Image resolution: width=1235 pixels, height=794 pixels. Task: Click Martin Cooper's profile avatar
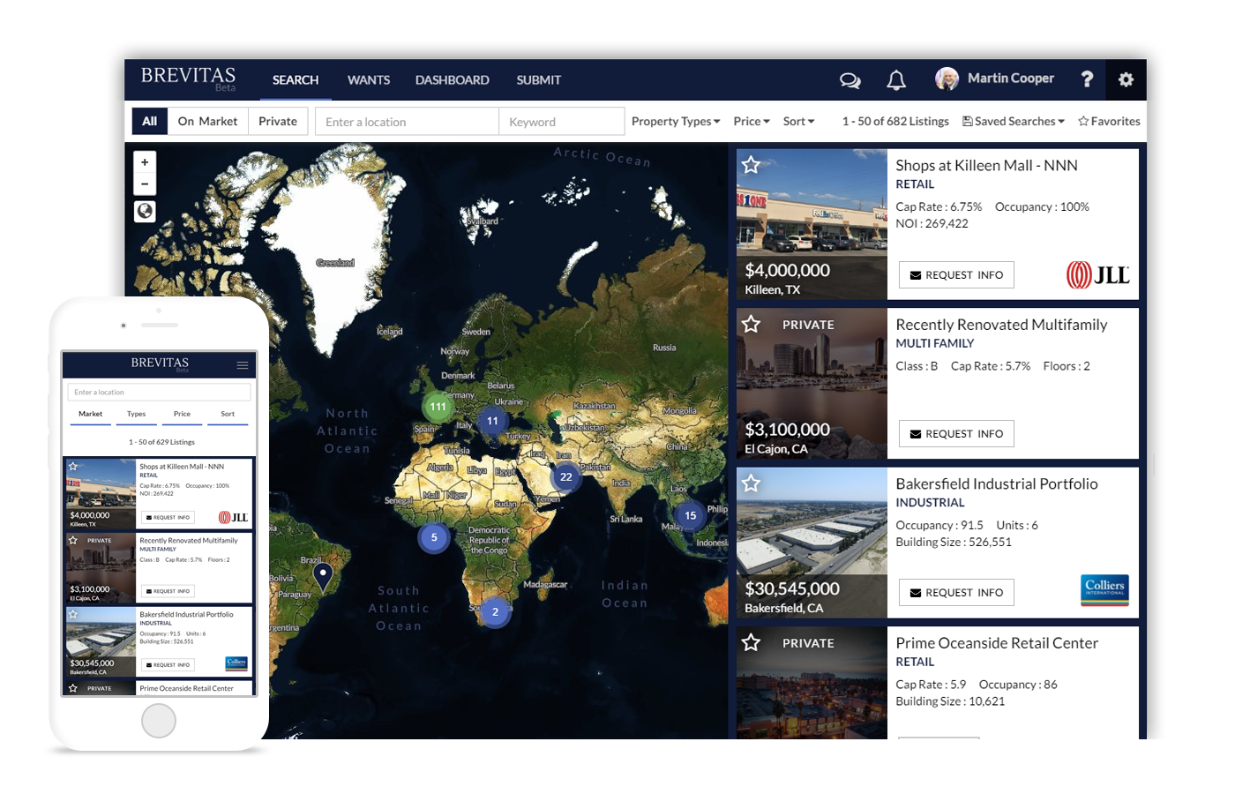coord(947,79)
